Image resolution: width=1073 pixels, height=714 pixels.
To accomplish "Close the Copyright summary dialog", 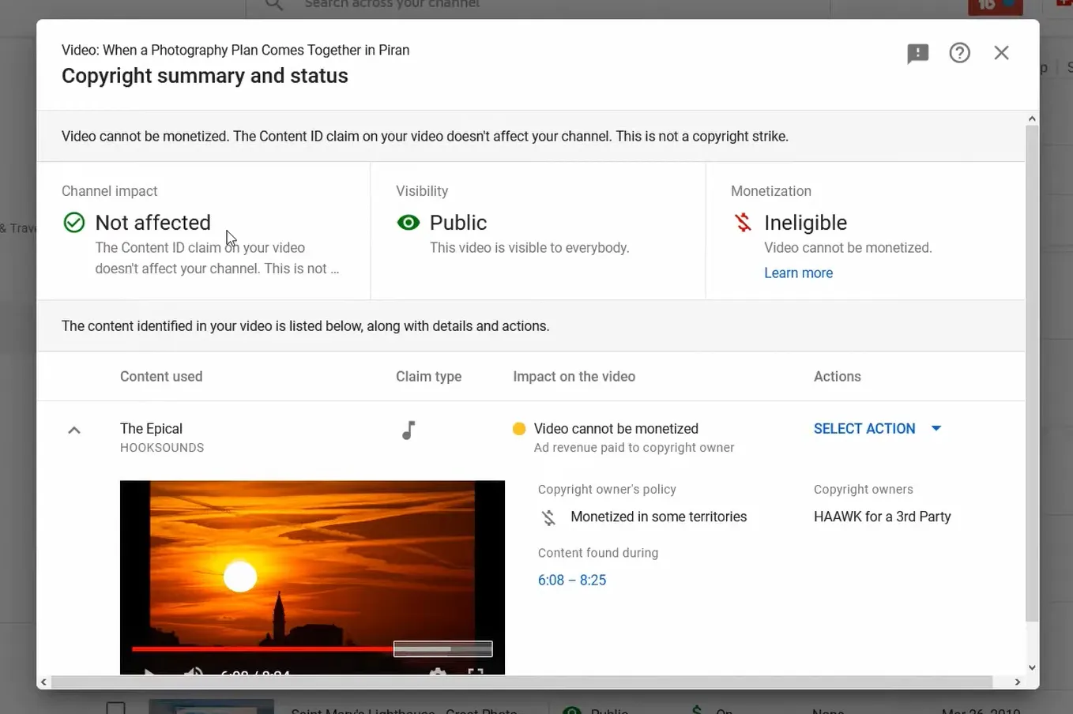I will 1001,53.
